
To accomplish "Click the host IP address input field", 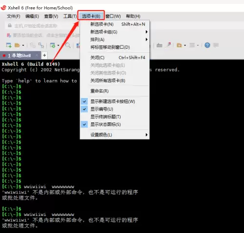I will (42, 26).
